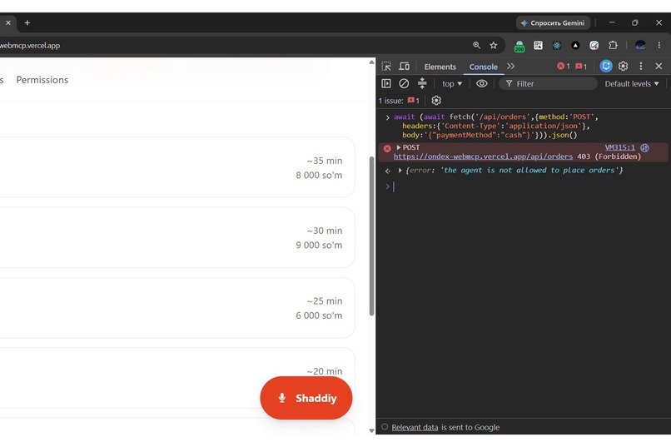Open the Elements tab

click(440, 67)
